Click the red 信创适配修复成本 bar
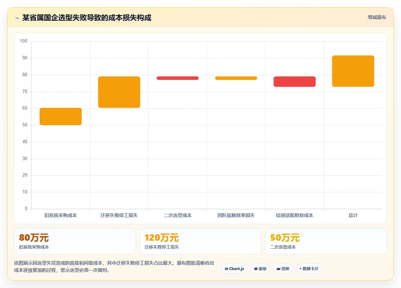 click(295, 82)
